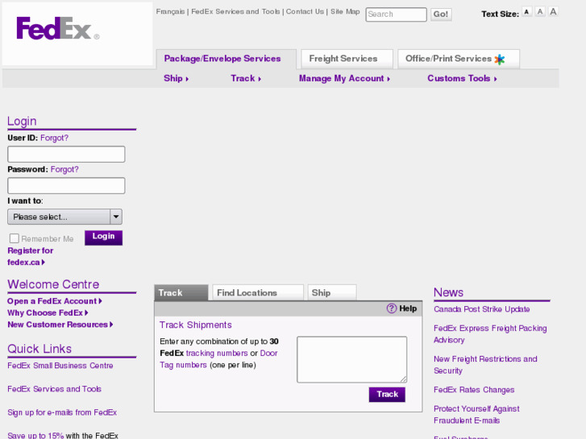Tick the Remember Me checkbox
The height and width of the screenshot is (439, 586).
15,238
